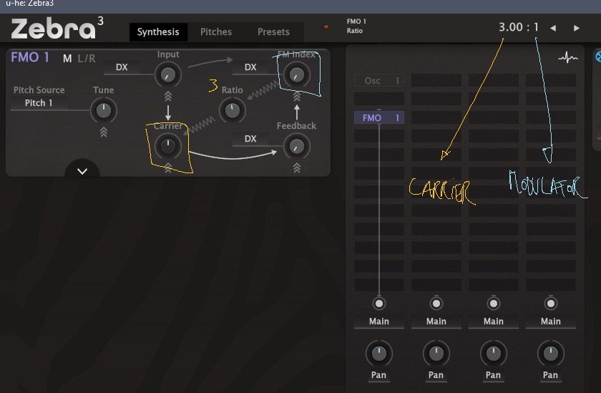
Task: Click the Input knob
Action: 168,74
